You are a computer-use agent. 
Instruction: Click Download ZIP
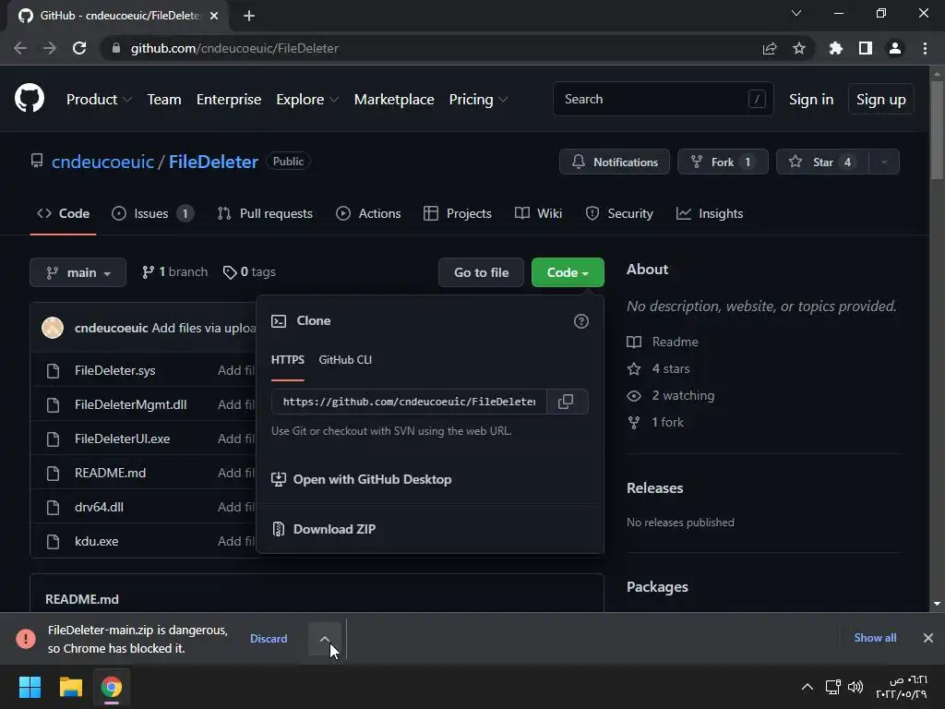324,529
